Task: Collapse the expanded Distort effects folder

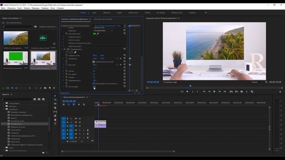Action: coord(4,109)
